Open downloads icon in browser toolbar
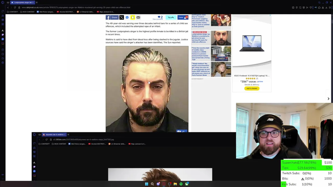The height and width of the screenshot is (187, 333). click(x=326, y=8)
